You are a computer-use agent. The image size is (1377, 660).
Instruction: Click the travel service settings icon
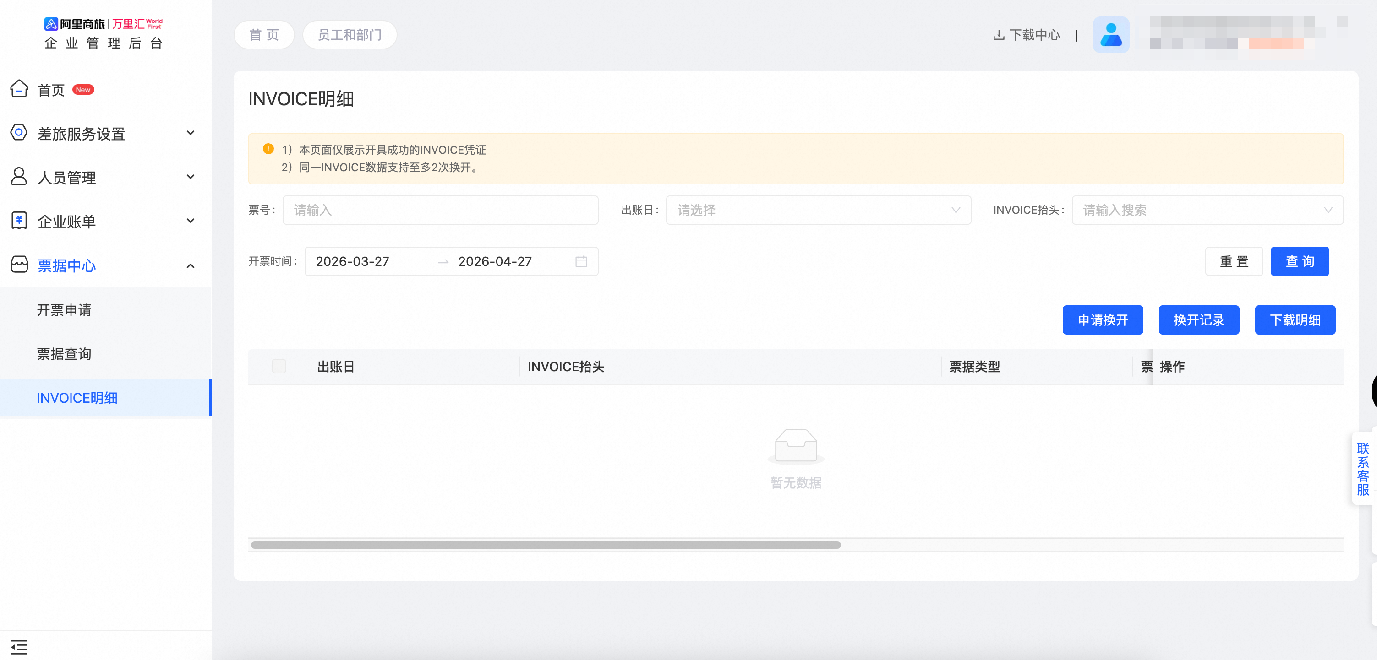pyautogui.click(x=19, y=132)
